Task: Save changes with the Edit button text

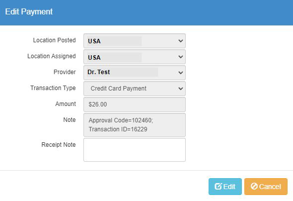Action: tap(229, 187)
